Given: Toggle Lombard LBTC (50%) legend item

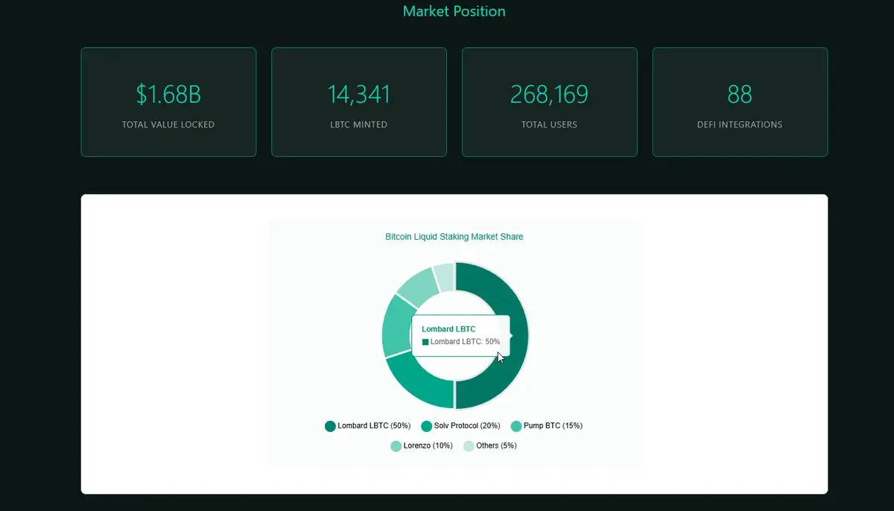Looking at the screenshot, I should [x=368, y=426].
